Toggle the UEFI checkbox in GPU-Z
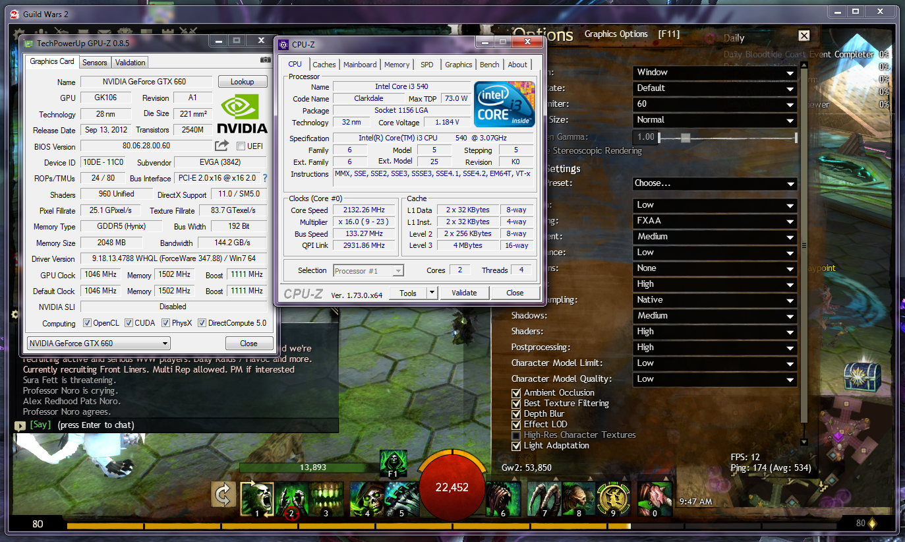 (241, 146)
